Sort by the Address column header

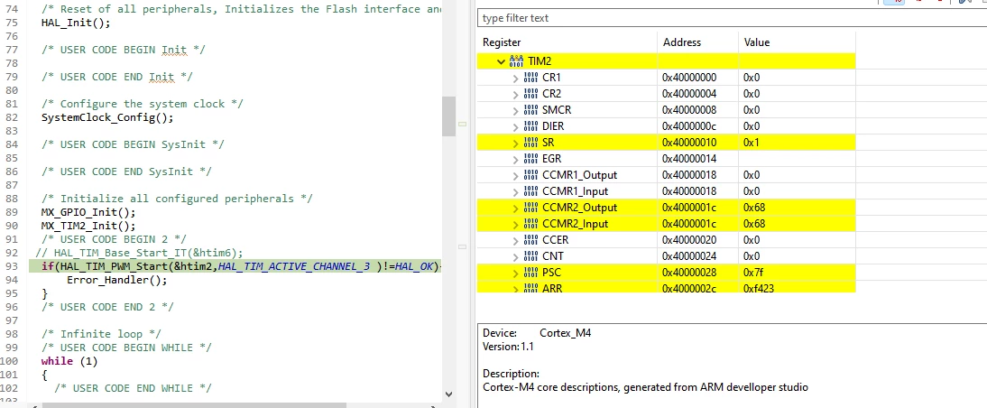point(697,42)
